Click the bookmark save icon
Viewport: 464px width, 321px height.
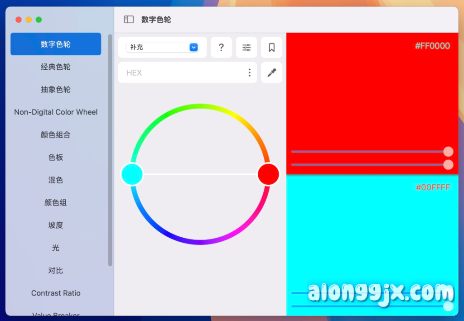click(x=271, y=48)
